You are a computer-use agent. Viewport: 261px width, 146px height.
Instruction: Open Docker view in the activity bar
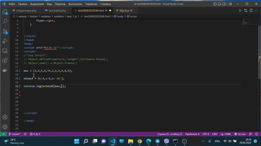click(x=5, y=70)
